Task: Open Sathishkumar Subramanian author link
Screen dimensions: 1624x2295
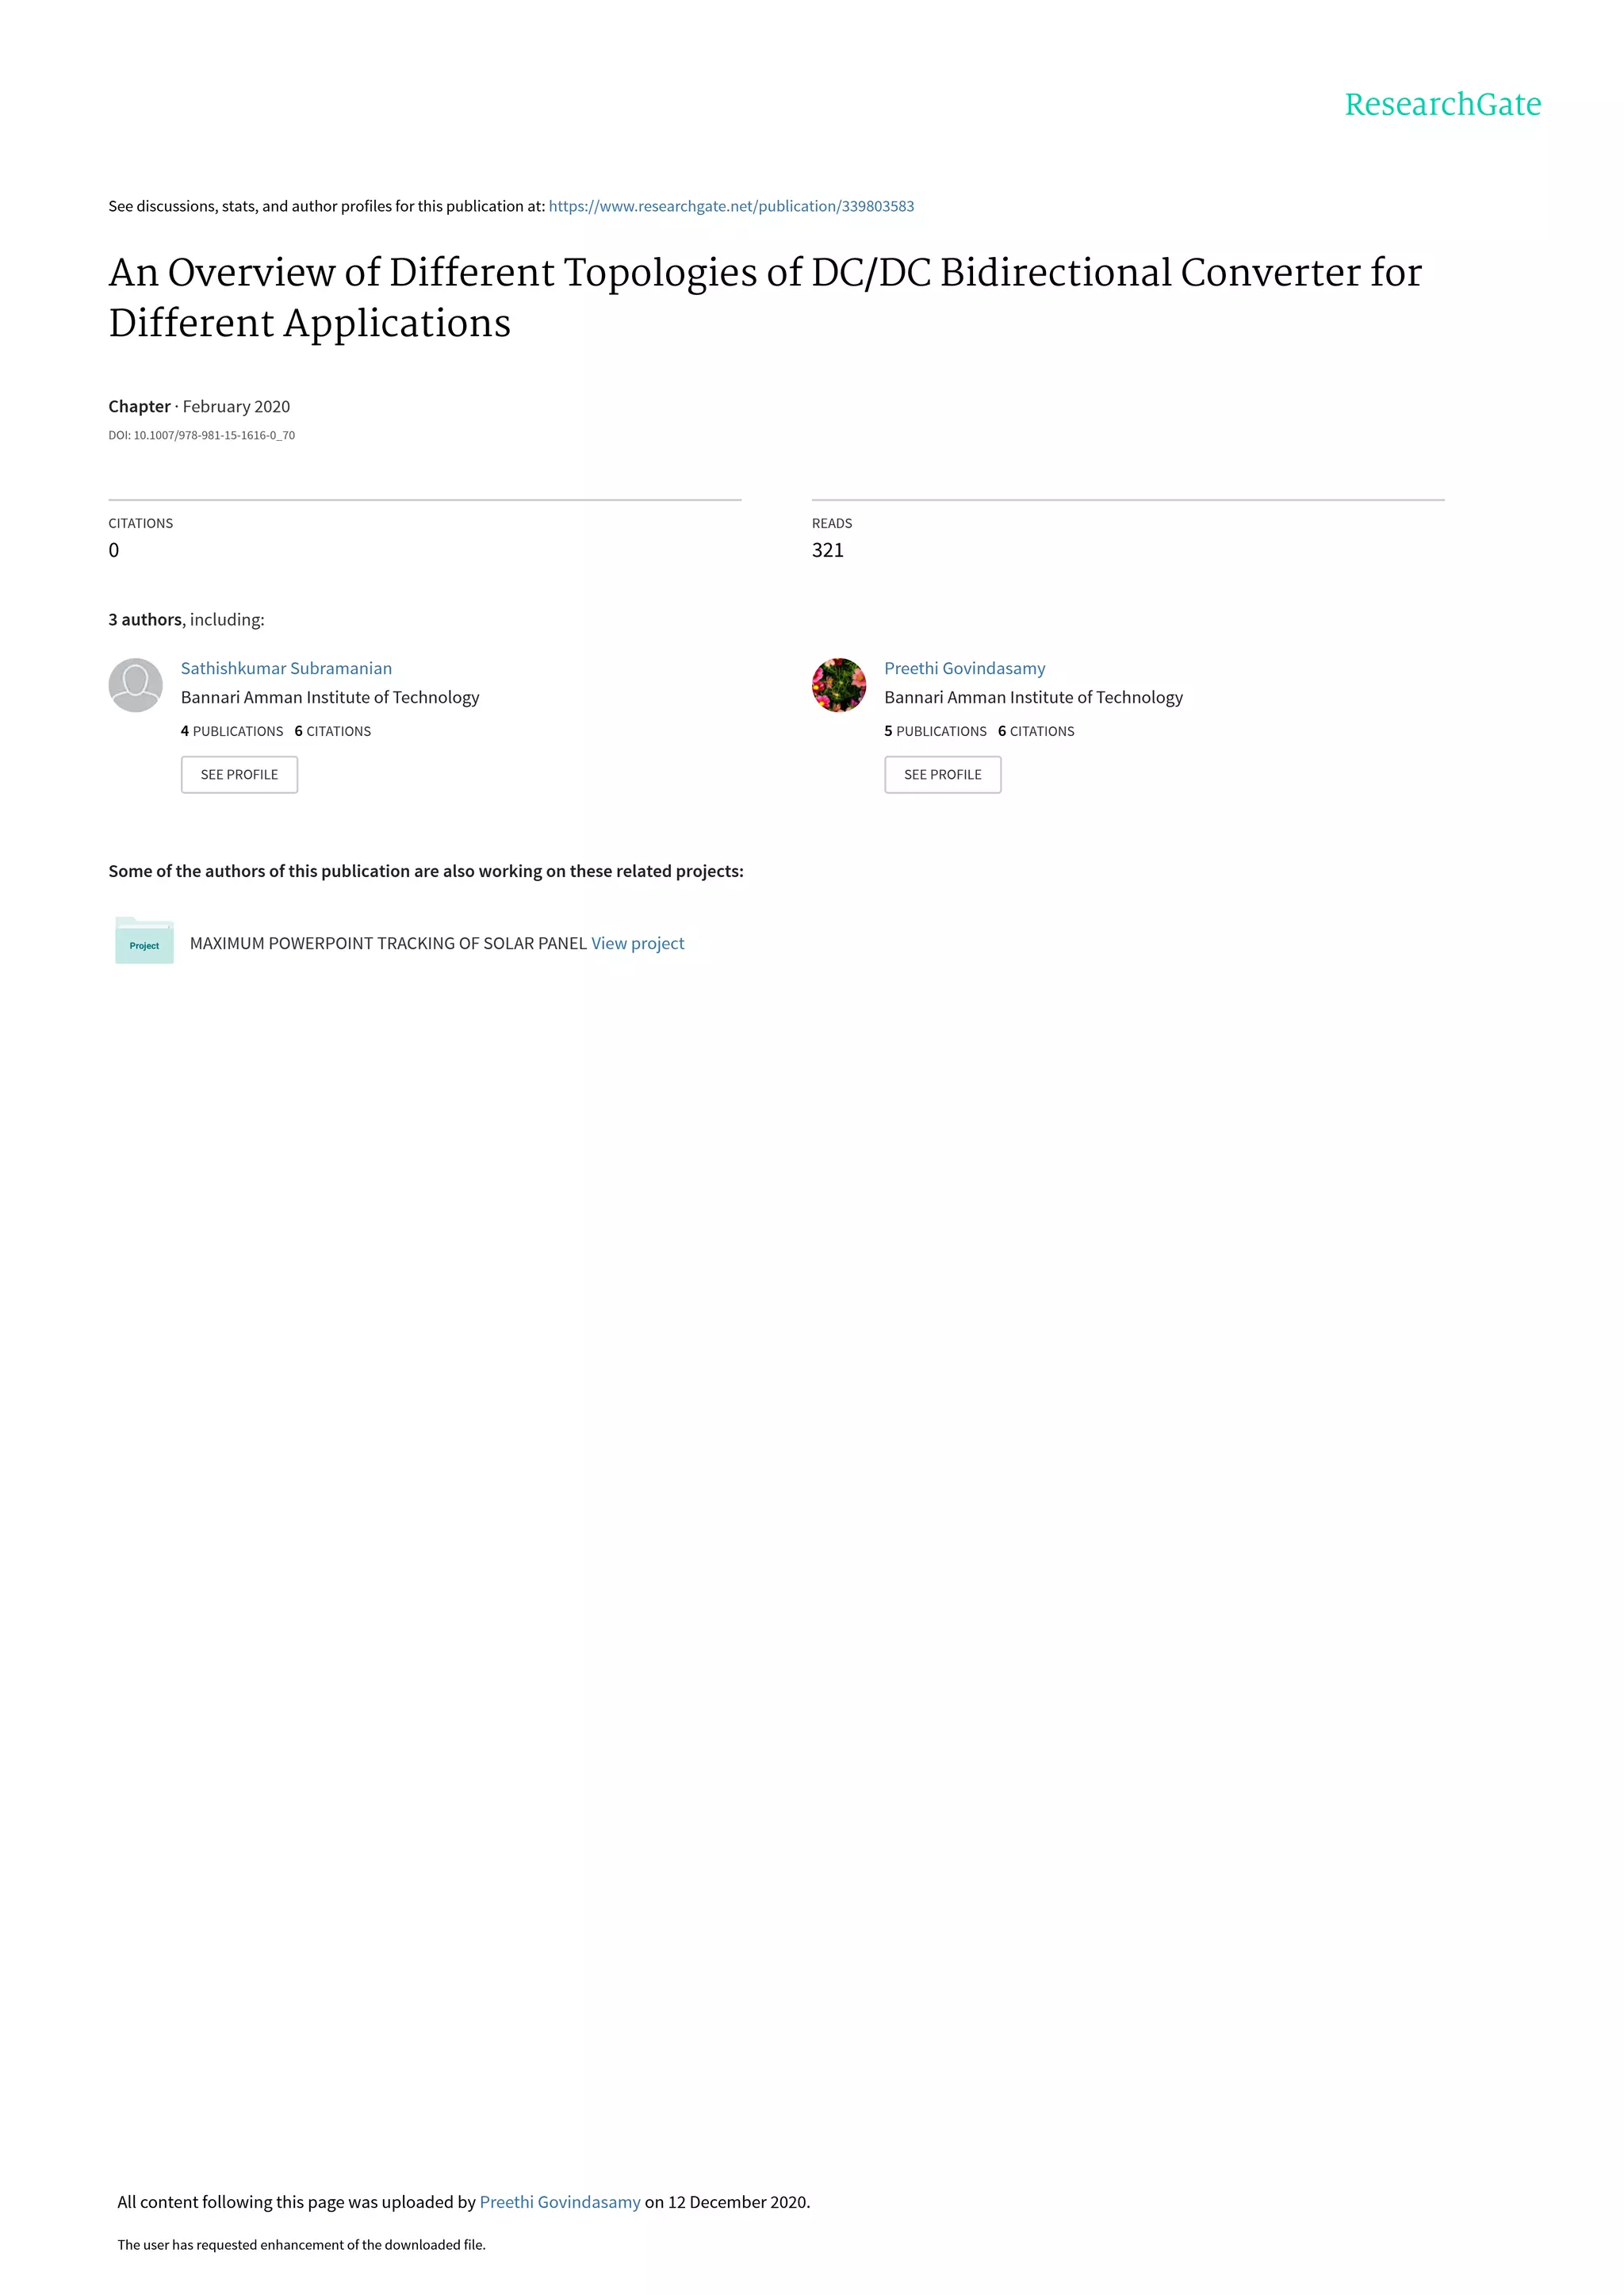Action: pos(286,668)
